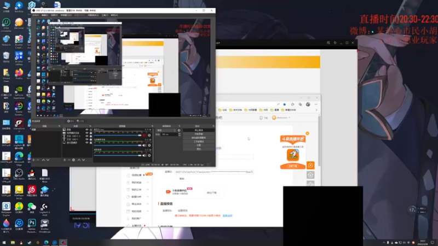Viewport: 438px width, 246px height.
Task: Open Brother iPrint&Scan desktop shortcut
Action: click(45, 226)
